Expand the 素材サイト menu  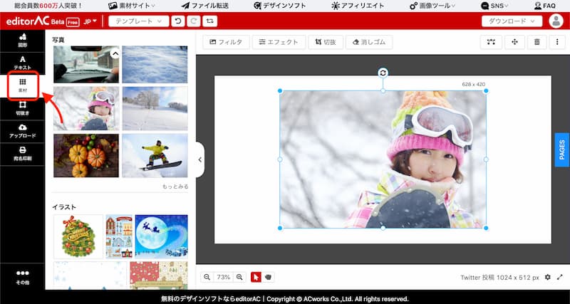[132, 6]
